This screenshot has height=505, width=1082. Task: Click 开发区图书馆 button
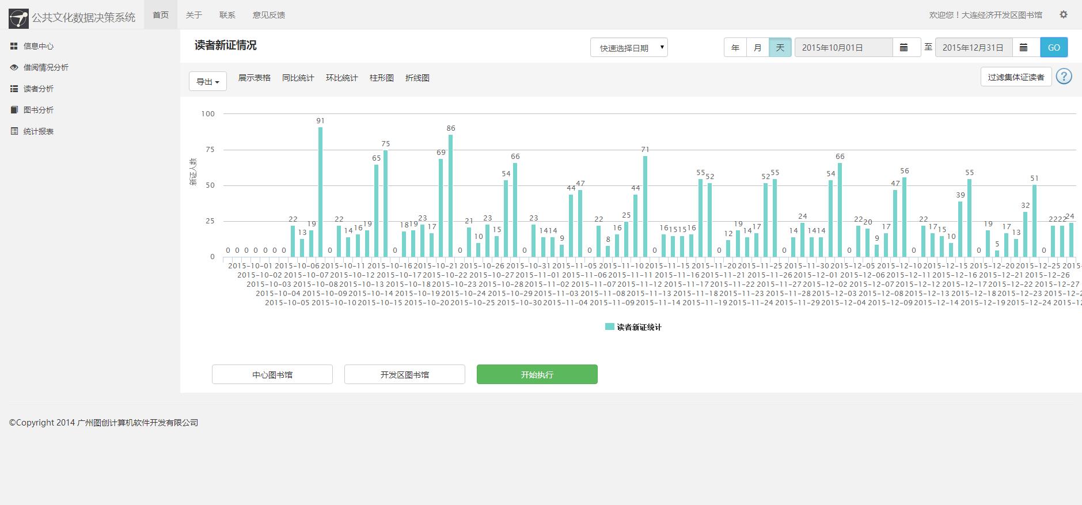(405, 374)
